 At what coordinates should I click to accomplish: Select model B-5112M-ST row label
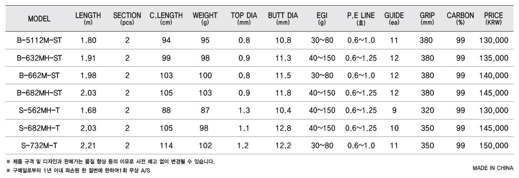39,41
